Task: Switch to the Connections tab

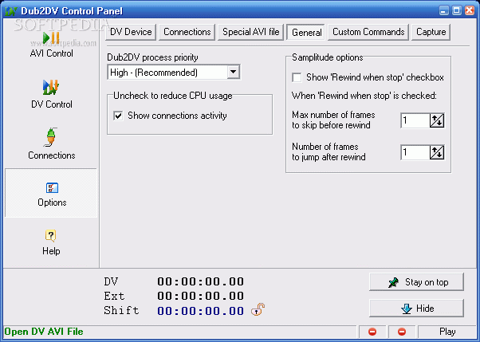Action: [x=187, y=32]
